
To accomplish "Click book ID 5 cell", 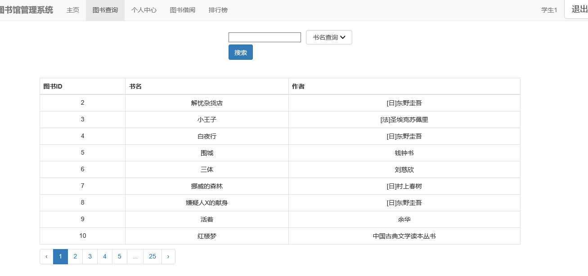I will [82, 153].
